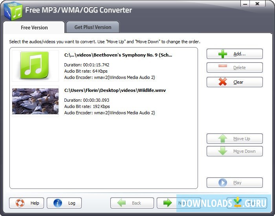Image resolution: width=275 pixels, height=216 pixels.
Task: Go Back with the left arrow button
Action: point(132,203)
